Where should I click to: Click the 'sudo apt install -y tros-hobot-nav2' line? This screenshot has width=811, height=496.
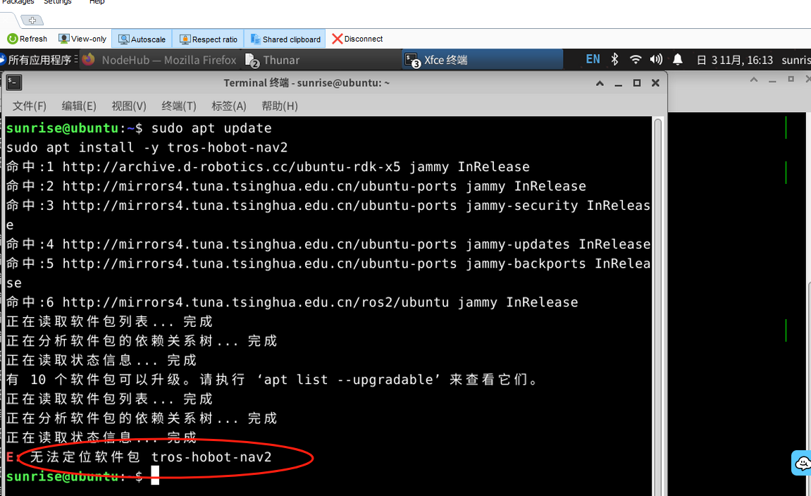coord(147,147)
